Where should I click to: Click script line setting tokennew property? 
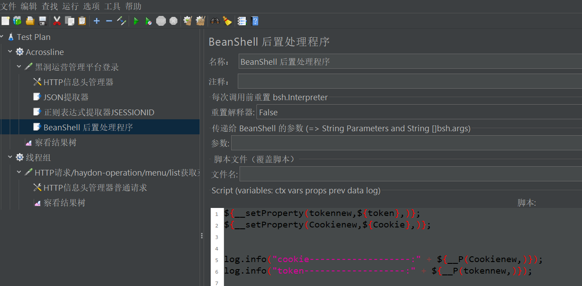[322, 213]
